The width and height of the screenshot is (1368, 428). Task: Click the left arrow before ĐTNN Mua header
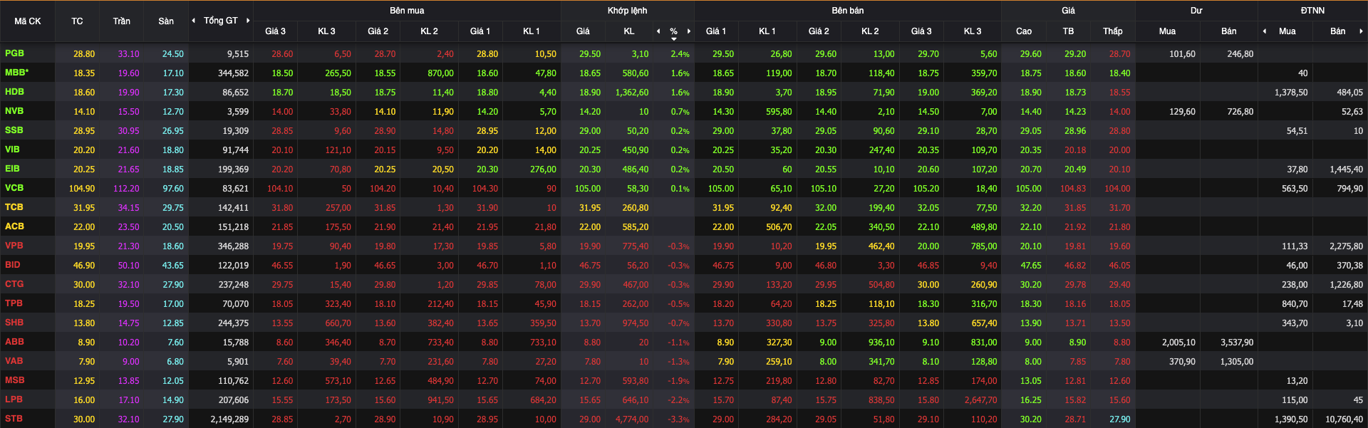(x=1265, y=31)
